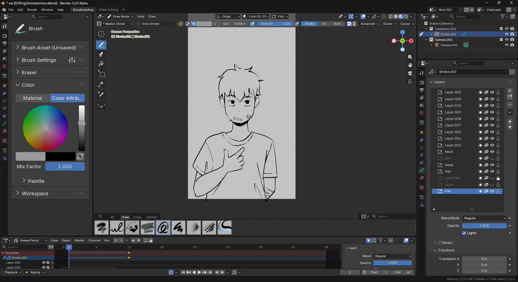518x282 pixels.
Task: Move the layer up with the up arrow
Action: [510, 121]
